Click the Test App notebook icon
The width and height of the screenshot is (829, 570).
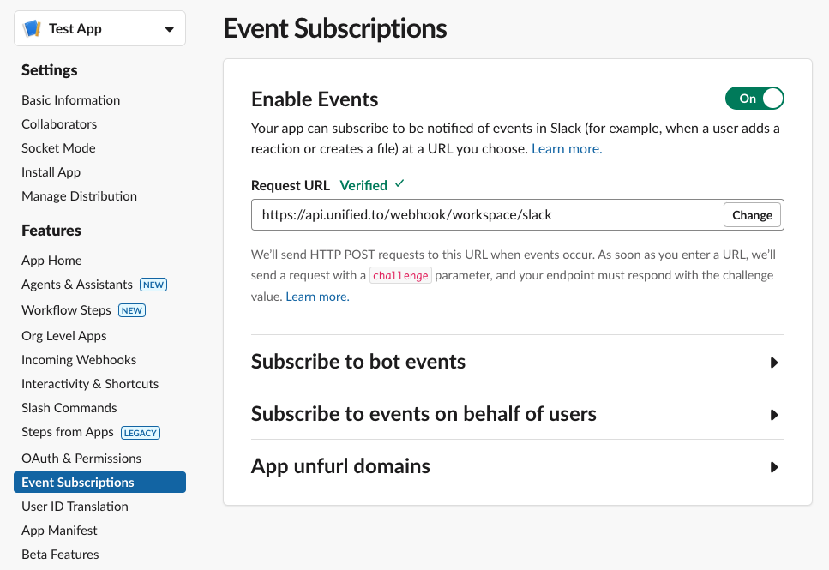click(x=32, y=28)
